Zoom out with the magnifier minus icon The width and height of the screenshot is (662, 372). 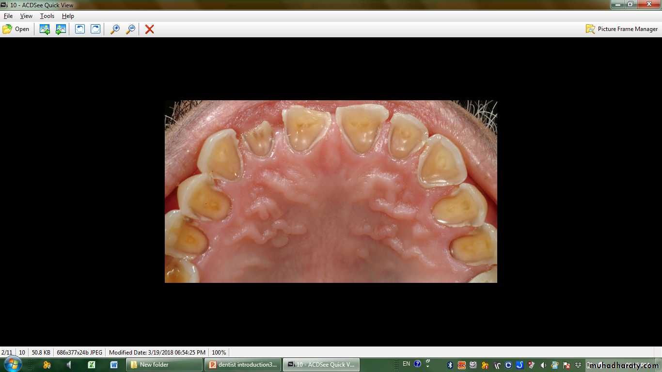click(130, 29)
